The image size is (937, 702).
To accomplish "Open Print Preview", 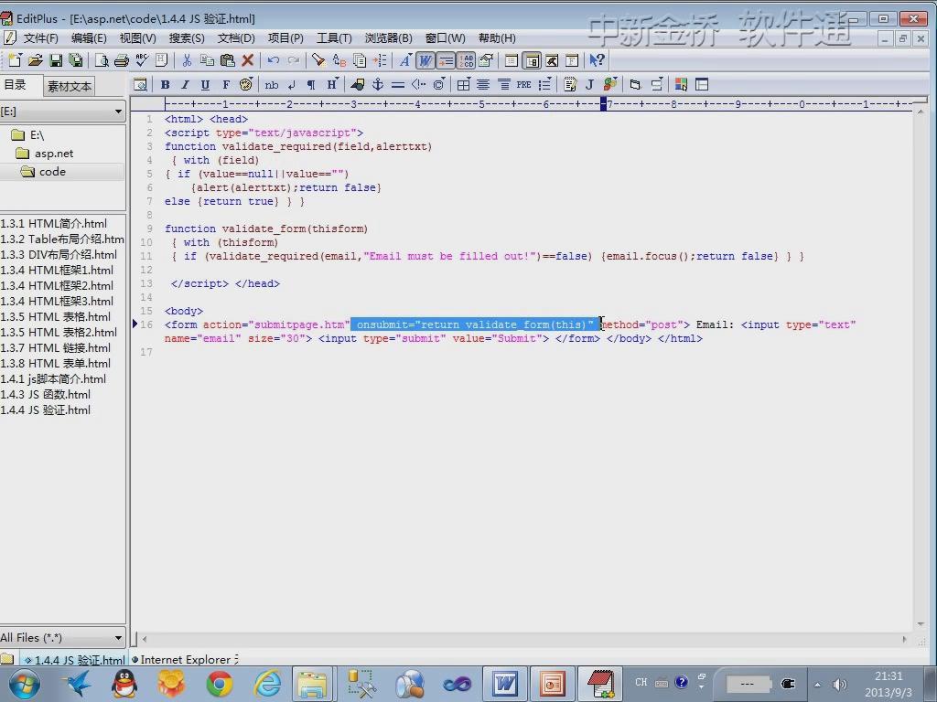I will (x=102, y=60).
